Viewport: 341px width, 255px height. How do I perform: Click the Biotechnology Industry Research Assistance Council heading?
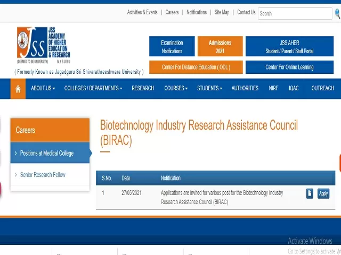(x=199, y=133)
